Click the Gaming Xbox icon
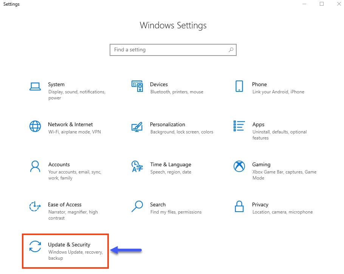344x274 pixels. [239, 166]
